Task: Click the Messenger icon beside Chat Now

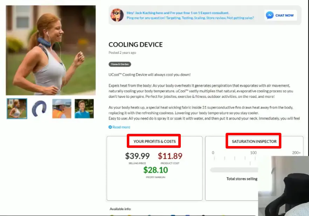Action: 270,15
